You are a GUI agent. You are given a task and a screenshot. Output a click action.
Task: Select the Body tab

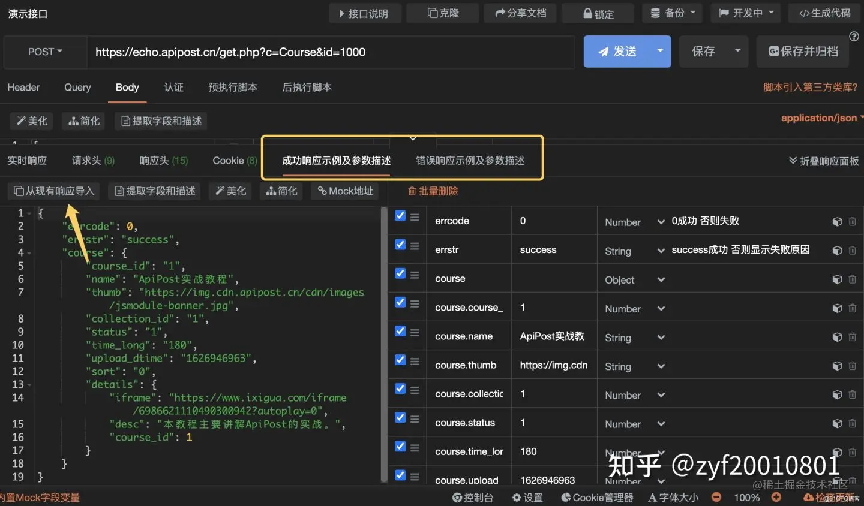pyautogui.click(x=127, y=88)
